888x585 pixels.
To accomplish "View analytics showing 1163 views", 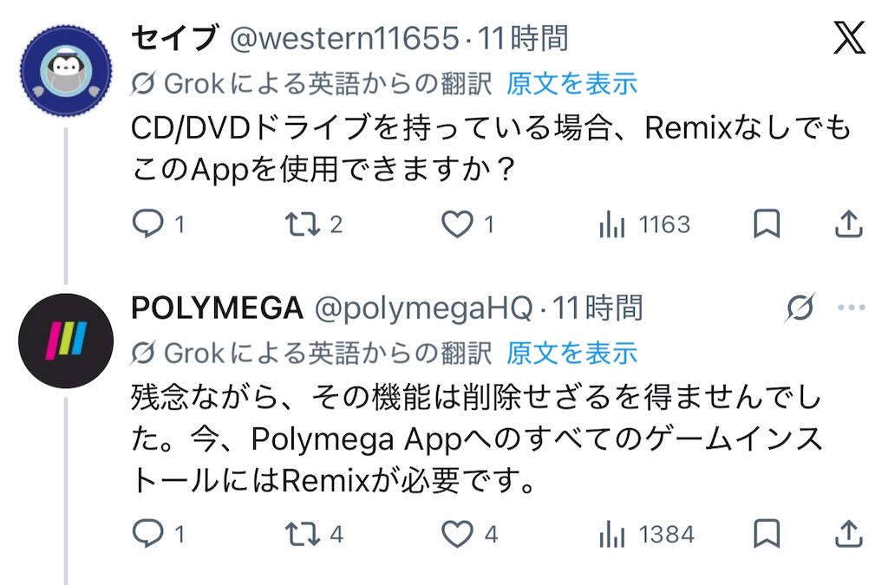I will (644, 224).
